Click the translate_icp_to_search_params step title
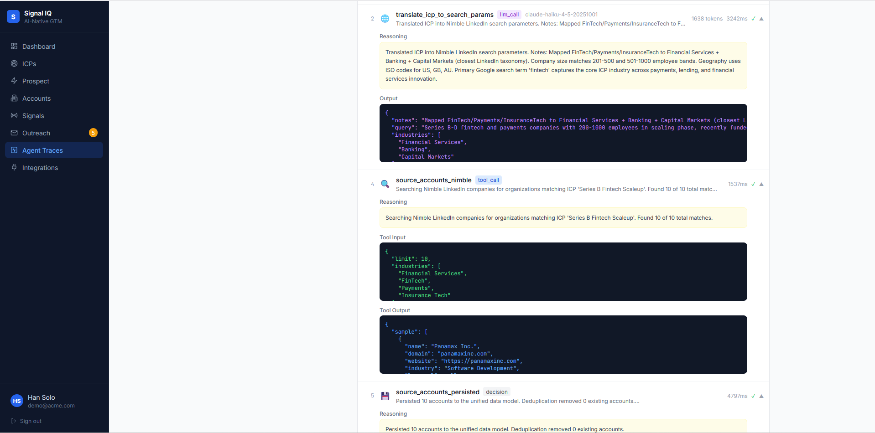875x433 pixels. pyautogui.click(x=444, y=15)
